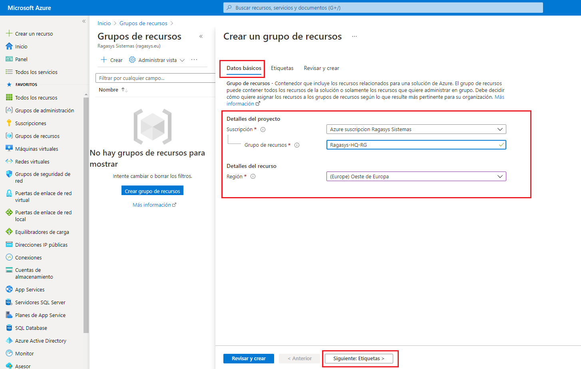Open the Suscripción dropdown

pos(416,129)
